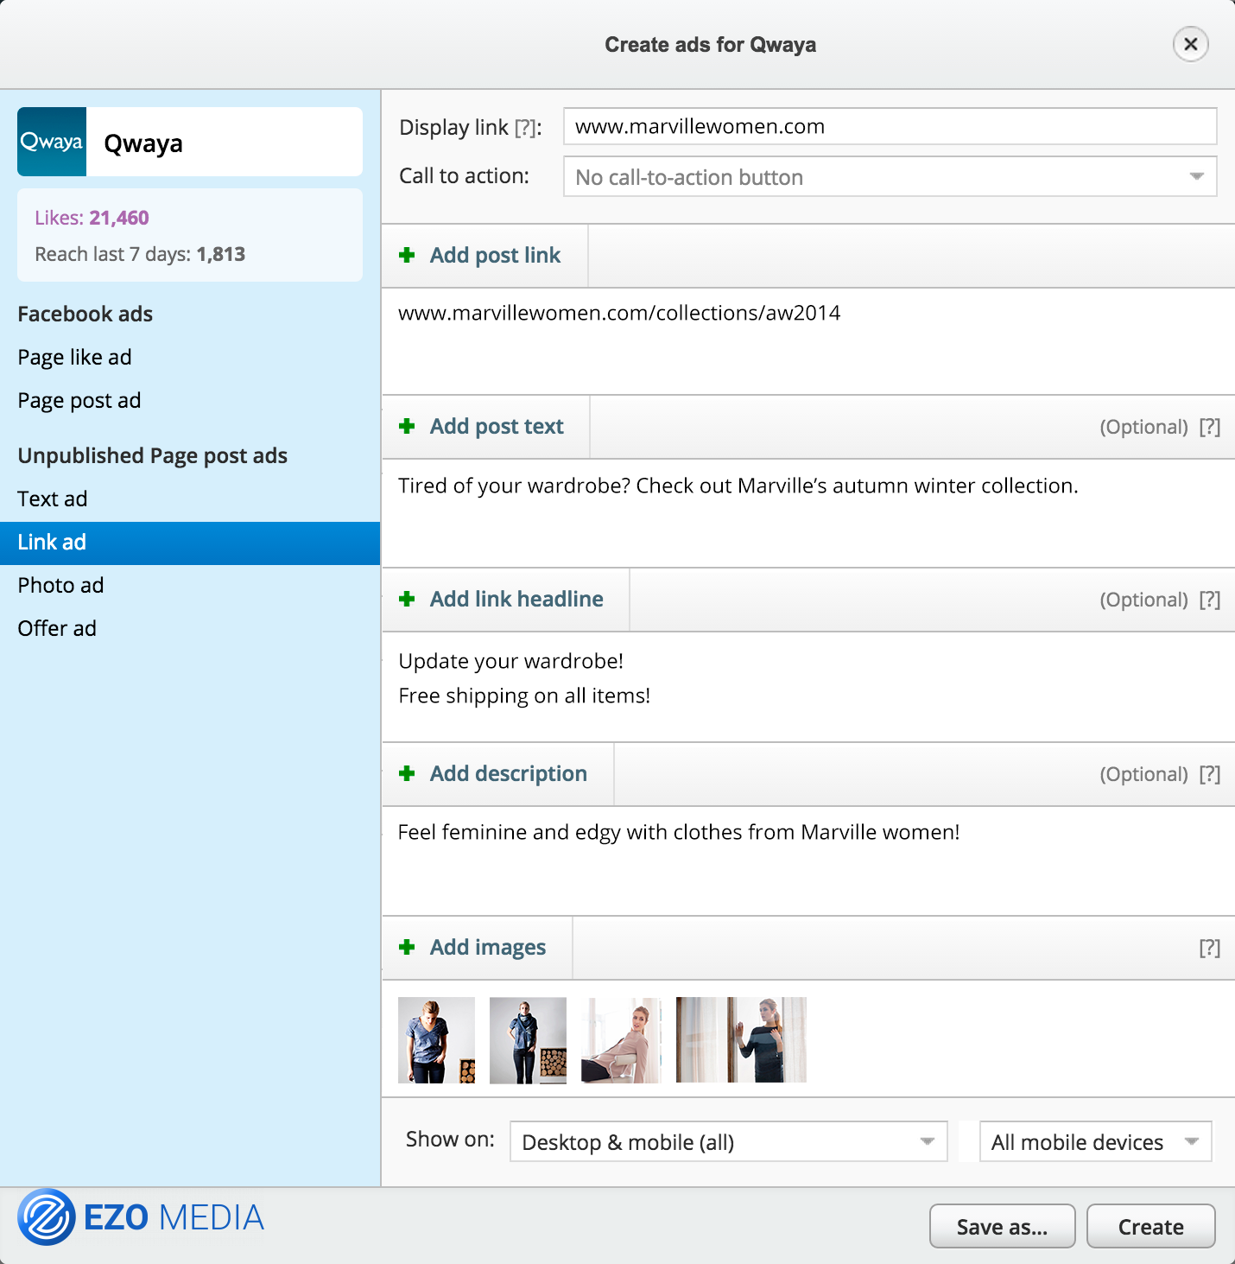Open the Call to action dropdown
Screen dimensions: 1235x1264
click(890, 176)
